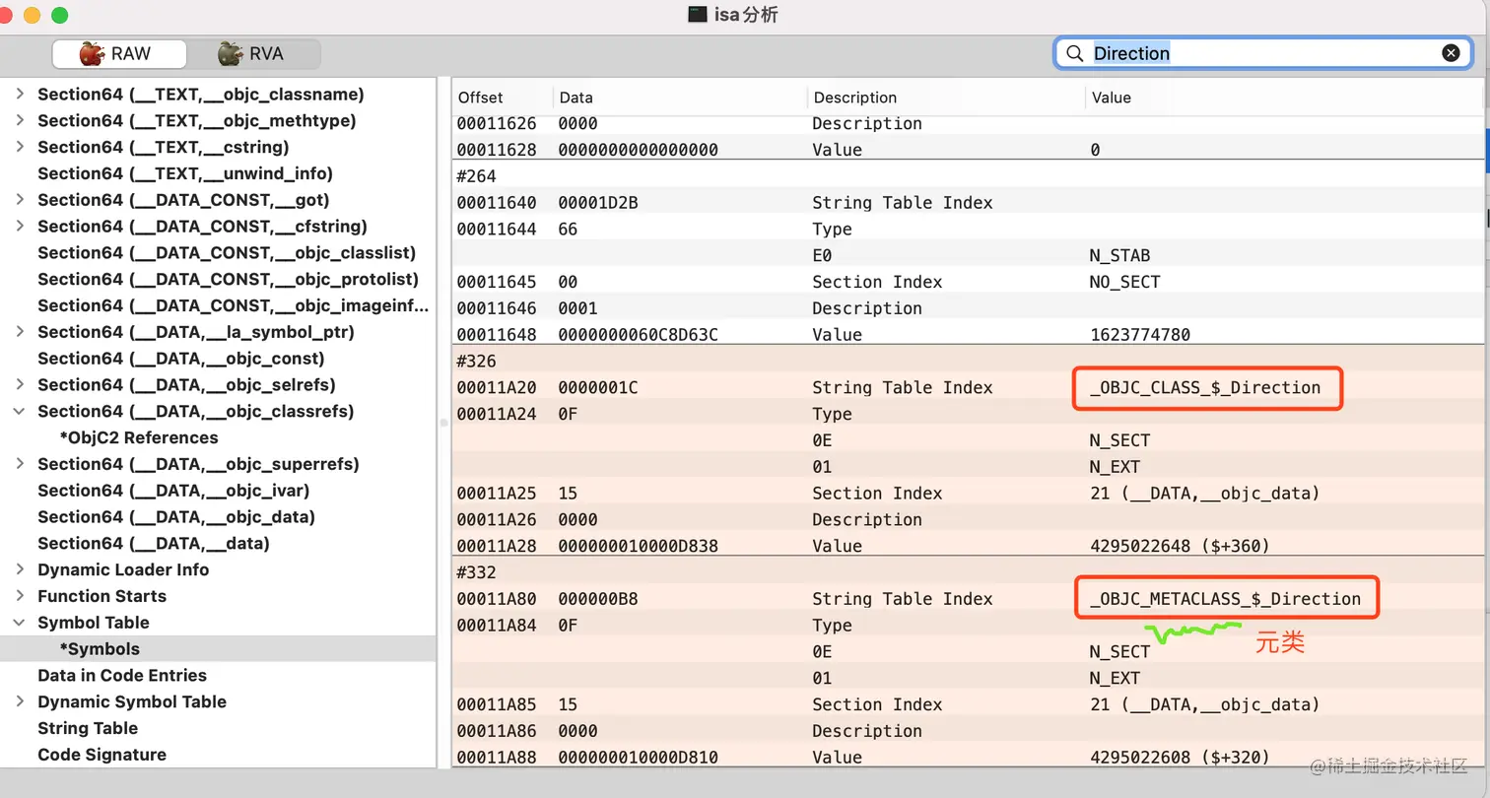The image size is (1490, 798).
Task: Click data 000000B8 cell
Action: [598, 599]
